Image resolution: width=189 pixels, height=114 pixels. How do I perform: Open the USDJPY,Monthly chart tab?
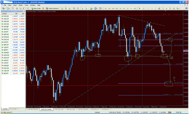pos(83,109)
